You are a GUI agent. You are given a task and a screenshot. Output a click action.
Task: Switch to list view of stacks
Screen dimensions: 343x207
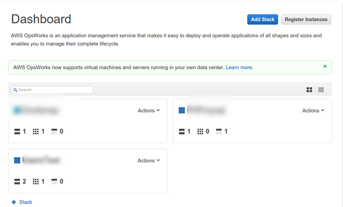(321, 89)
